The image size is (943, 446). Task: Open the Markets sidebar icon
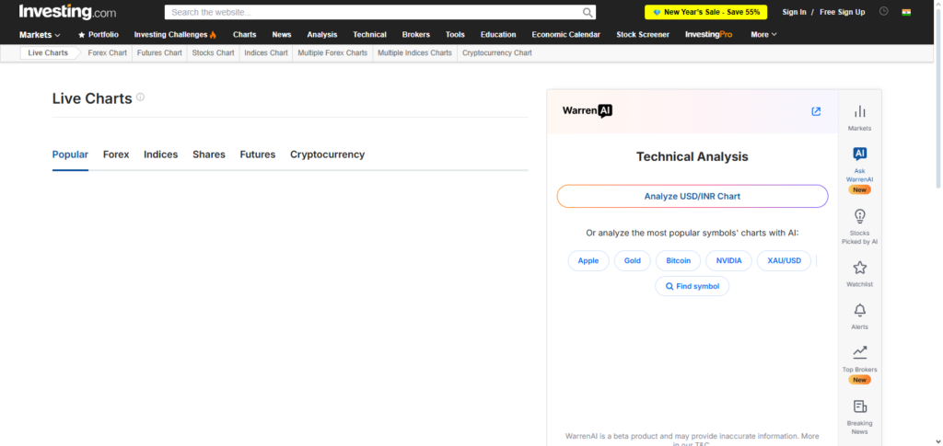tap(859, 112)
